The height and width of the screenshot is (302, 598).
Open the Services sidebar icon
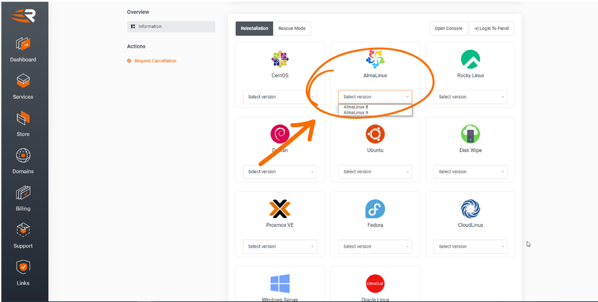click(x=23, y=81)
